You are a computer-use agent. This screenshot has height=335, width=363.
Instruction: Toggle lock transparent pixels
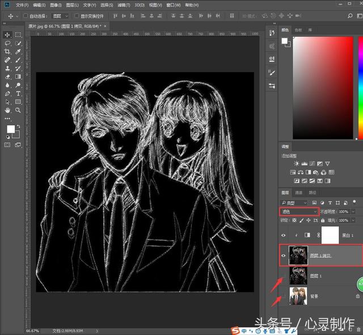(x=294, y=220)
